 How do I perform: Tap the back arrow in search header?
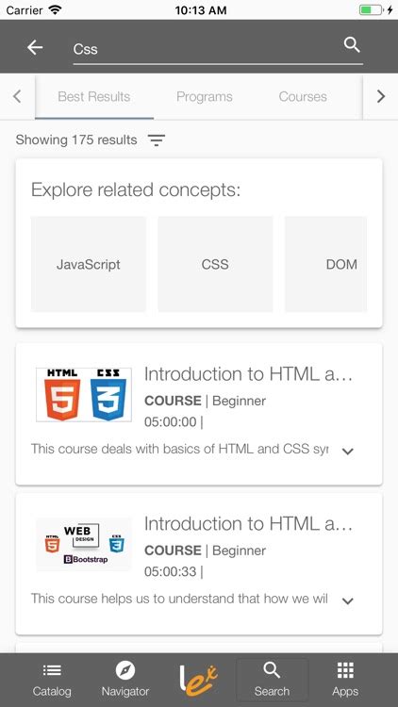pos(35,47)
